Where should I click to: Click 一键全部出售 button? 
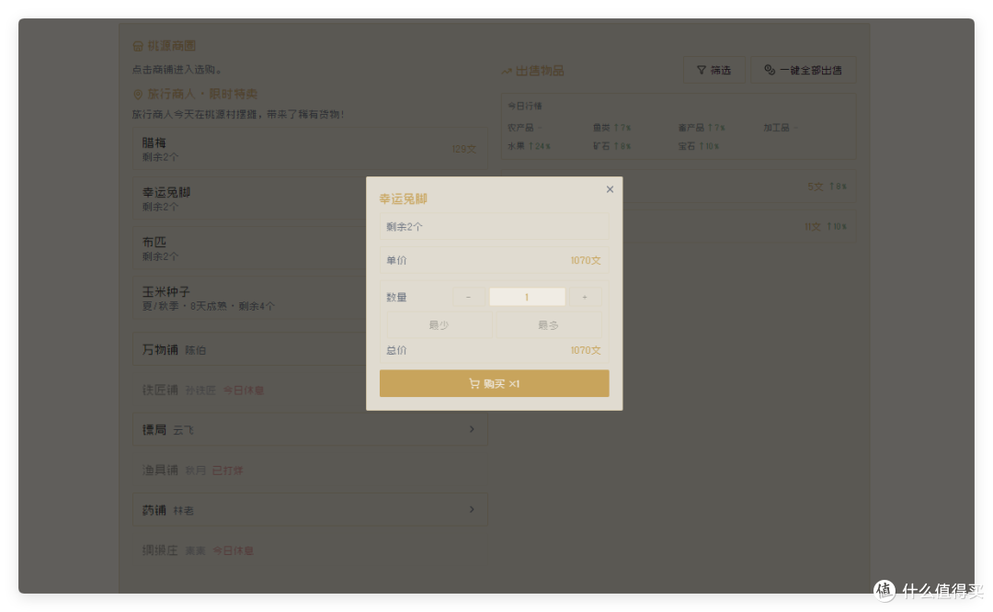tap(803, 70)
